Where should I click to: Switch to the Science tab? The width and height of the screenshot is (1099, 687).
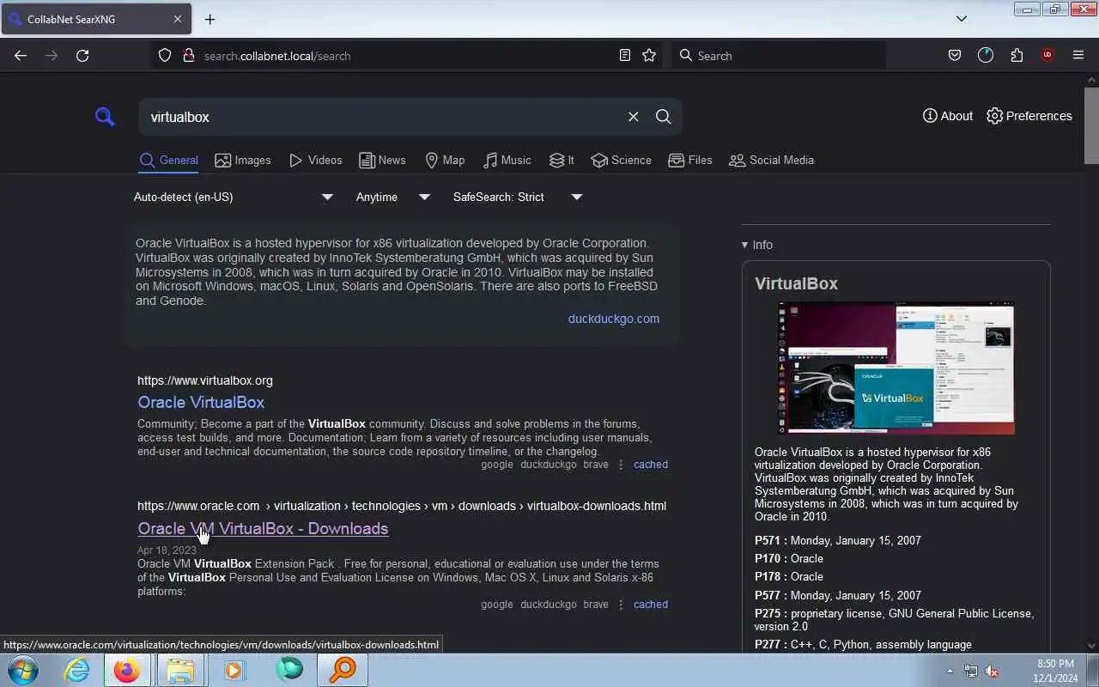pyautogui.click(x=622, y=161)
